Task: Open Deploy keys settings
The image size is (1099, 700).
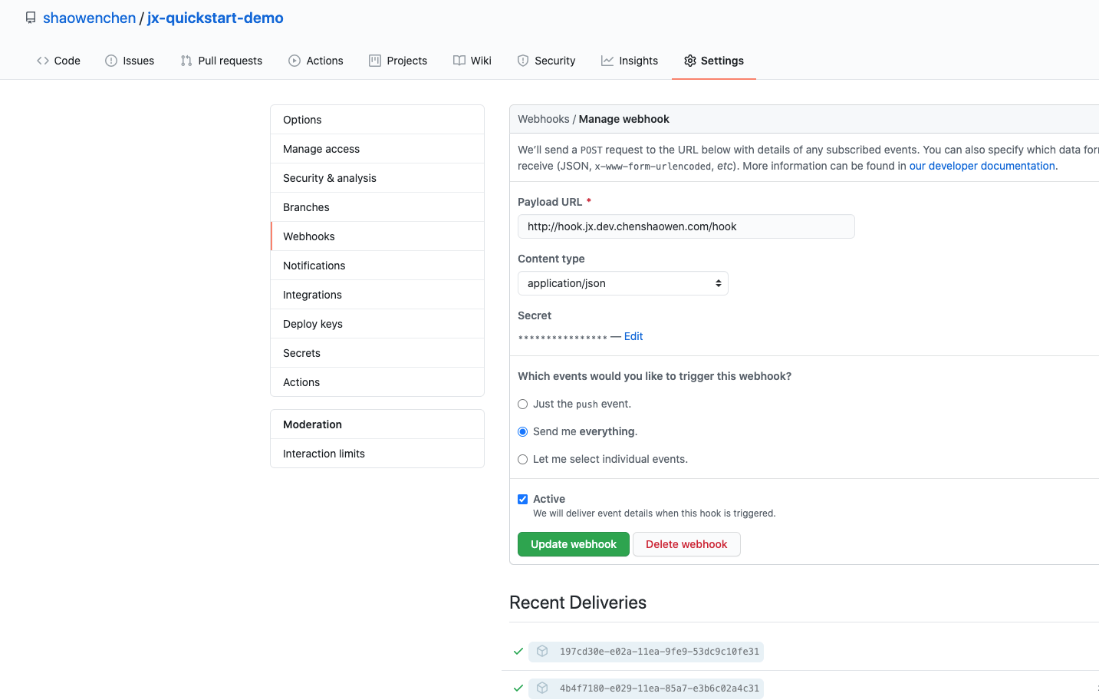Action: [377, 324]
